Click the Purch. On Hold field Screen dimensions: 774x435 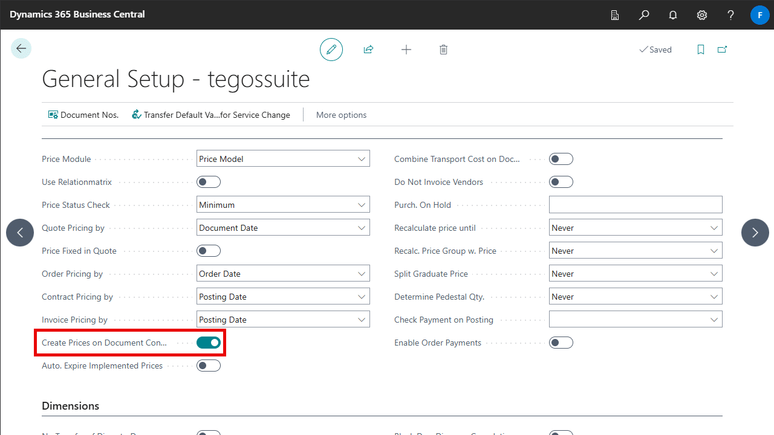tap(635, 205)
